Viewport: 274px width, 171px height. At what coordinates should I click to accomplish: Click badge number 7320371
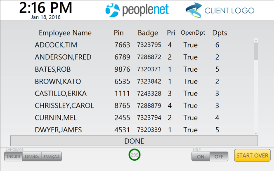point(149,69)
